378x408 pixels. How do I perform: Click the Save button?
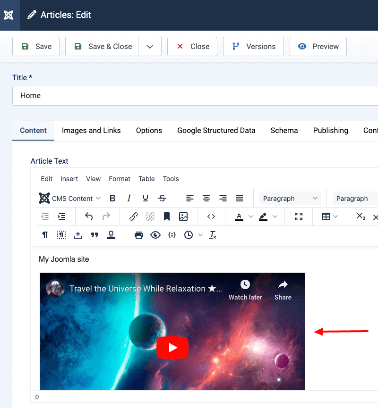point(36,47)
